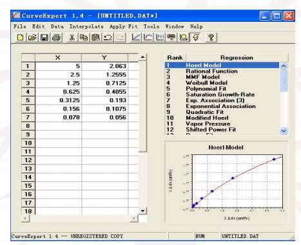Open the Tools menu
Viewport: 301px width, 245px height.
point(151,26)
